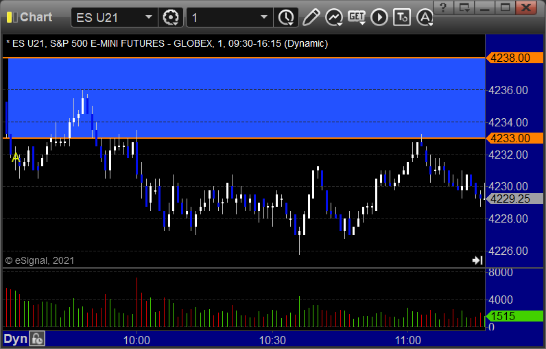The width and height of the screenshot is (546, 349).
Task: Click the 4230.00 price axis label
Action: [508, 186]
